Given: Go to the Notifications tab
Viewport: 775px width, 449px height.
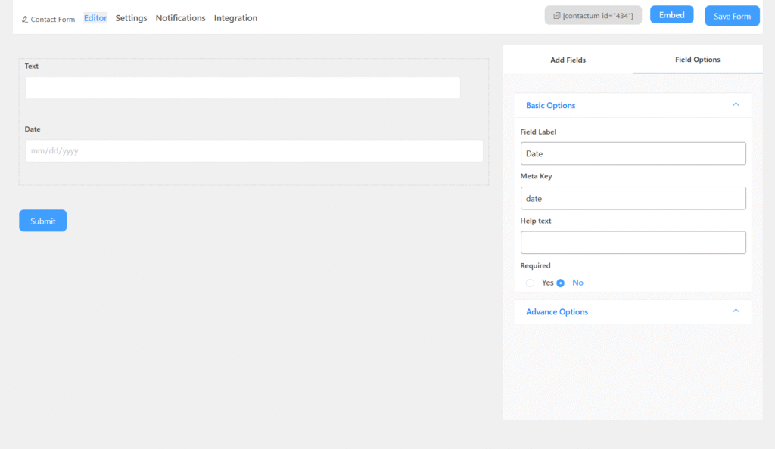Looking at the screenshot, I should [x=180, y=18].
